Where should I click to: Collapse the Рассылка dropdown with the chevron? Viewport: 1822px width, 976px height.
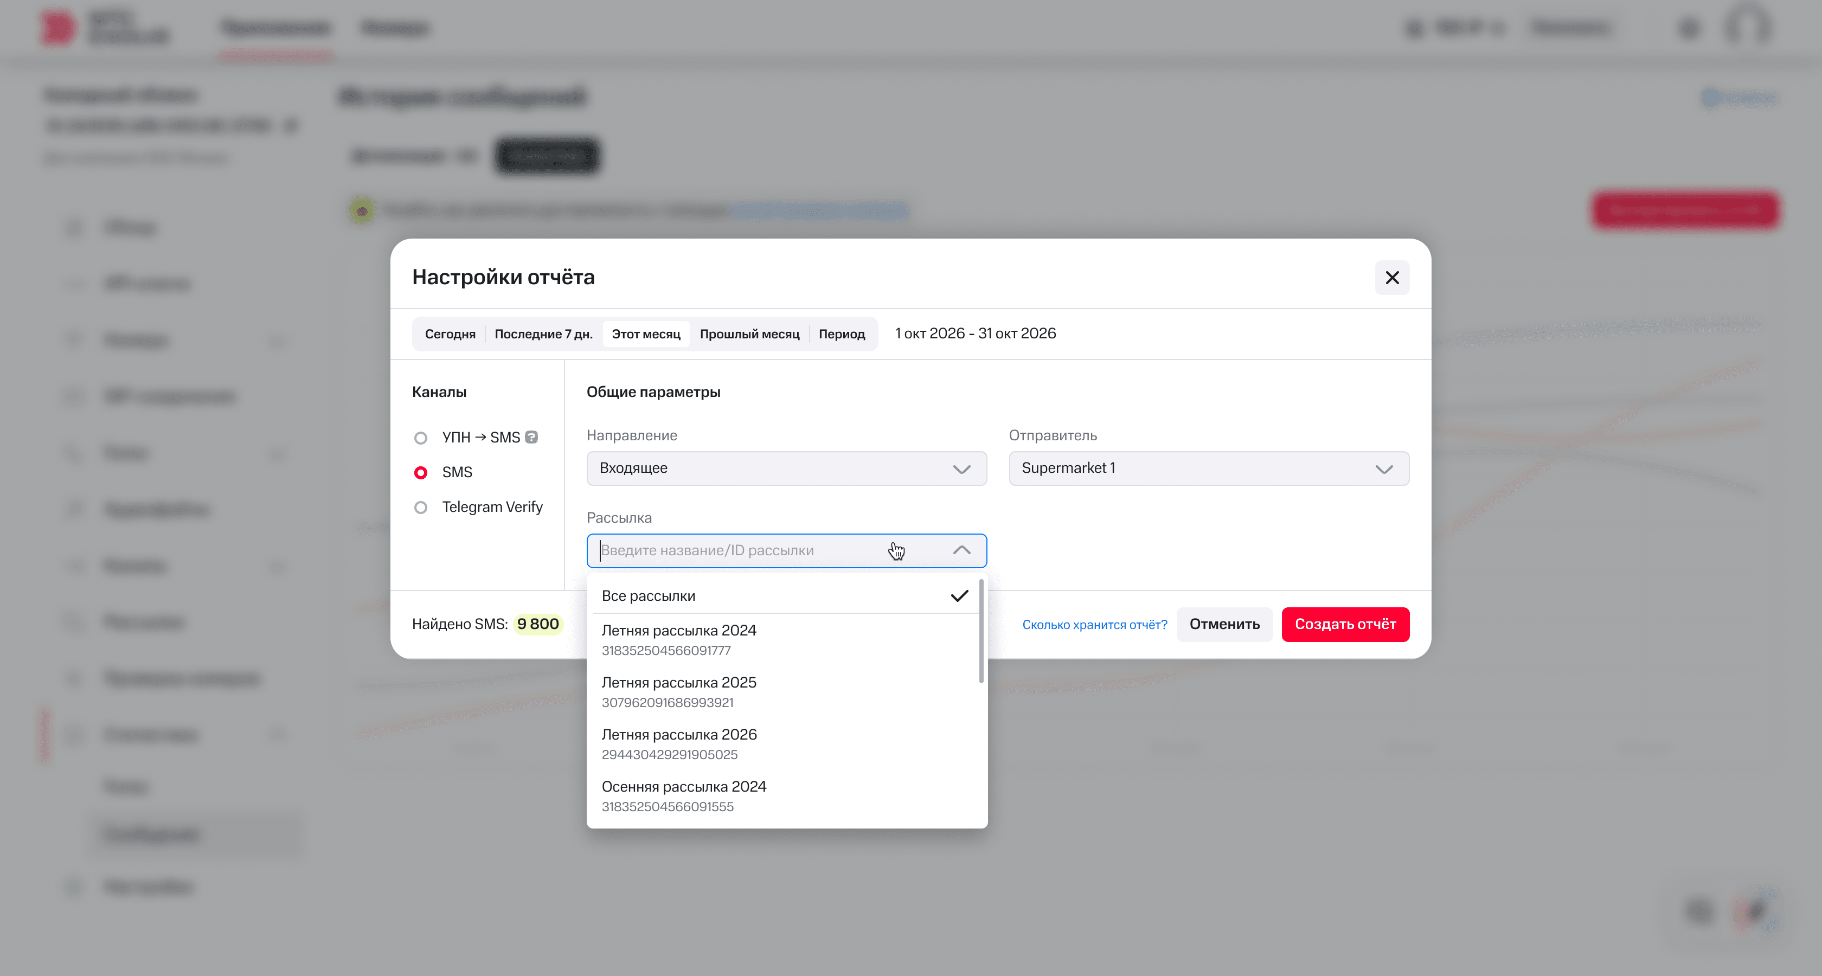(x=961, y=550)
